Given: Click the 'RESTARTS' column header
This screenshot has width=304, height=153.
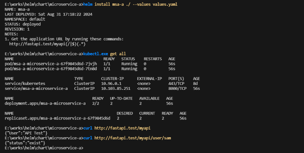Looking at the screenshot, I should coord(153,59).
